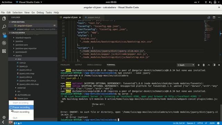Image resolution: width=222 pixels, height=125 pixels.
Task: Click Activities in the top bar
Action: pyautogui.click(x=7, y=2)
